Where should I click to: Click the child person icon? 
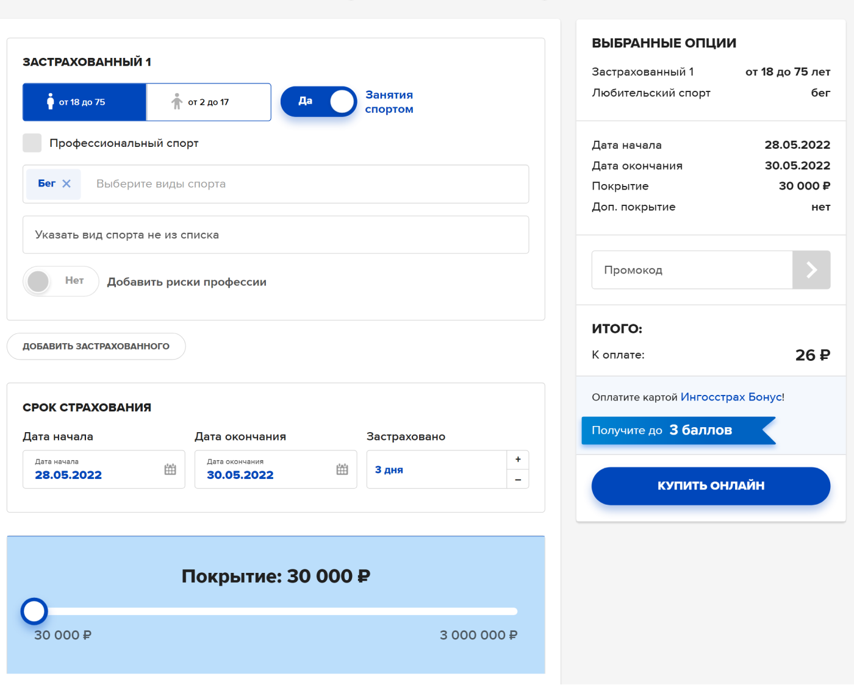tap(177, 101)
